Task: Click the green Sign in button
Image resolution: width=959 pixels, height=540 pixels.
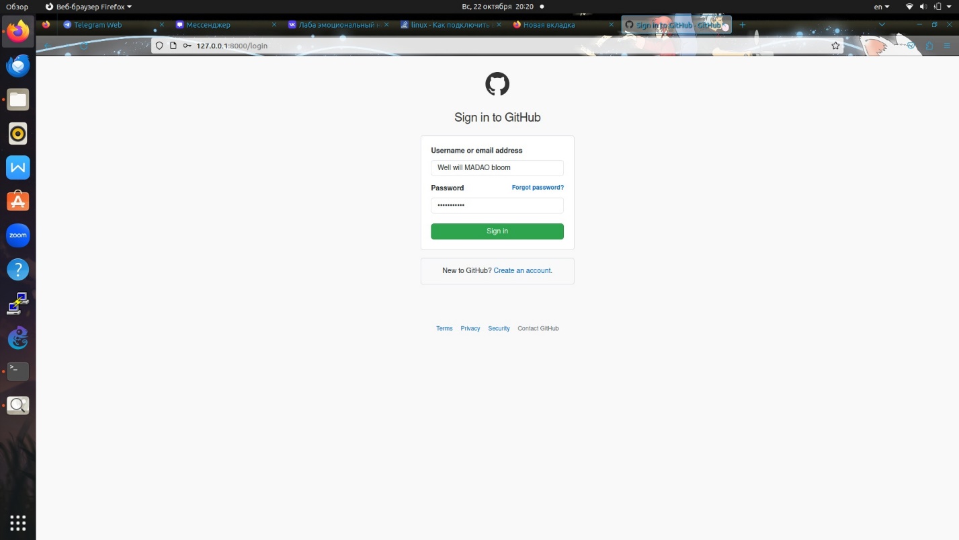Action: coord(497,231)
